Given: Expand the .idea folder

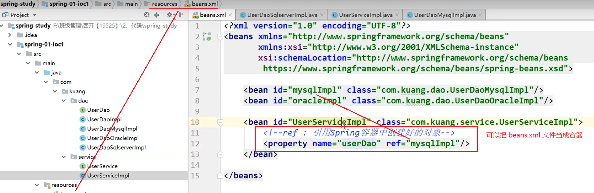Looking at the screenshot, I should point(10,35).
